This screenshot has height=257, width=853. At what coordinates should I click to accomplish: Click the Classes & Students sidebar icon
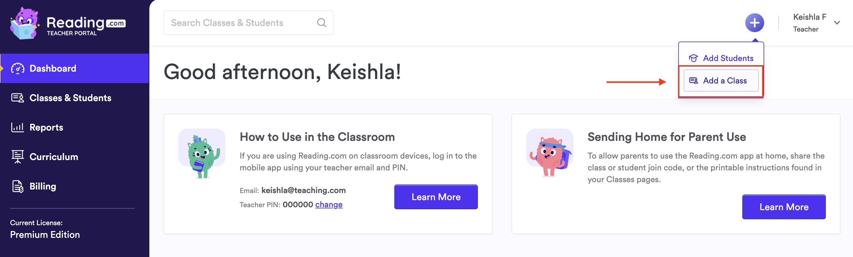point(17,98)
